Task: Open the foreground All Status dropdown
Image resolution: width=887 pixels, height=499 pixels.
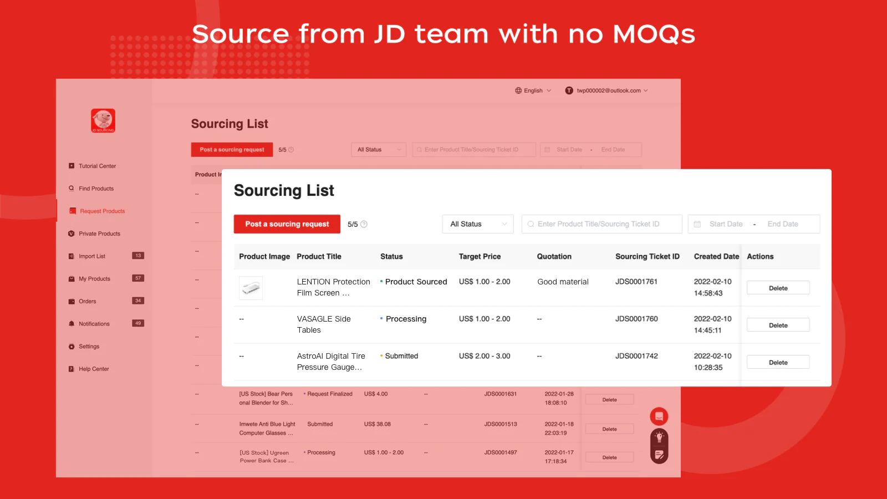Action: [478, 224]
